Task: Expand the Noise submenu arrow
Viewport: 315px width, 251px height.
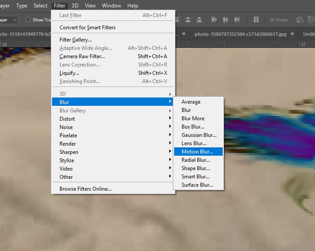Action: tap(170, 126)
